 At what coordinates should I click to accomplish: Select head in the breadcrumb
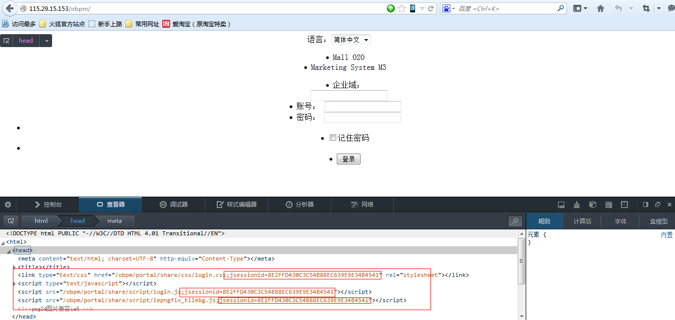click(x=77, y=221)
